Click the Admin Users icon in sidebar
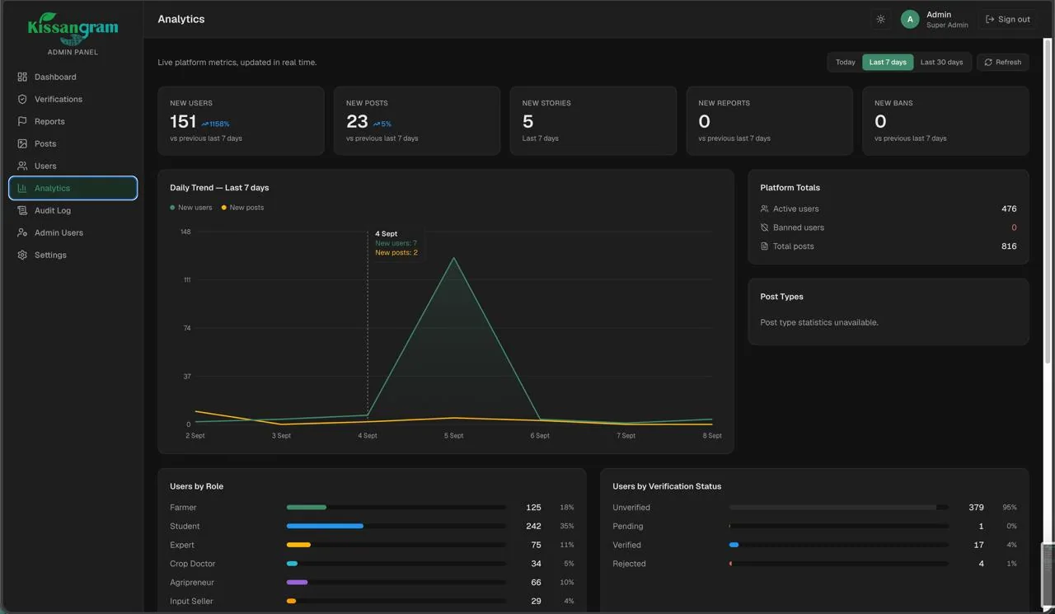The width and height of the screenshot is (1055, 614). [x=22, y=232]
